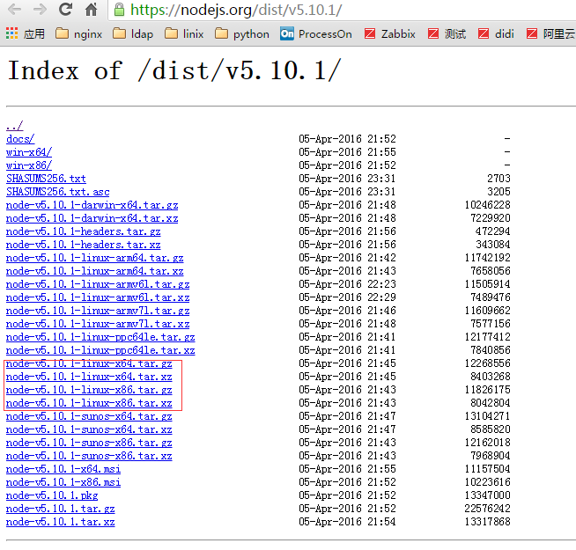Expand the ldap bookmark folder
Screen dimensions: 576x550
point(132,34)
